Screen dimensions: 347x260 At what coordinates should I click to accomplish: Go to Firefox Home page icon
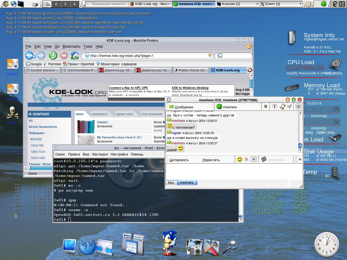tap(75, 56)
